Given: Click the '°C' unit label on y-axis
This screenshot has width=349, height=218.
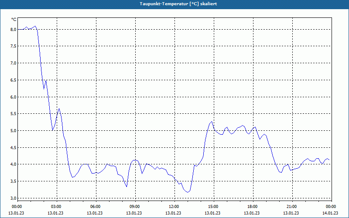Looking at the screenshot, I should 14,20.
